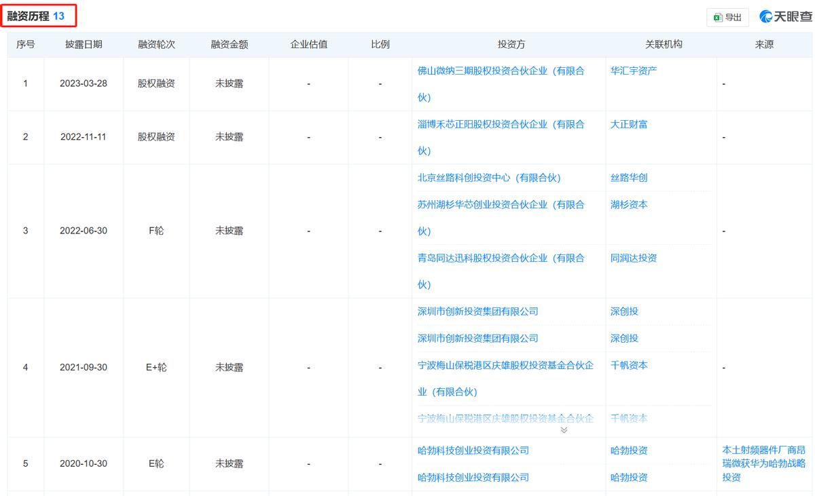
Task: Select the date cell 2020-10-30
Action: [84, 464]
